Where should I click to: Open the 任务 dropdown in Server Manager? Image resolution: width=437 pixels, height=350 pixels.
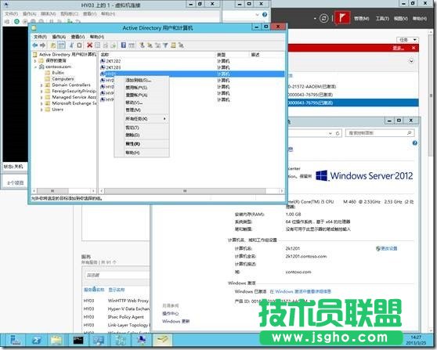click(408, 40)
